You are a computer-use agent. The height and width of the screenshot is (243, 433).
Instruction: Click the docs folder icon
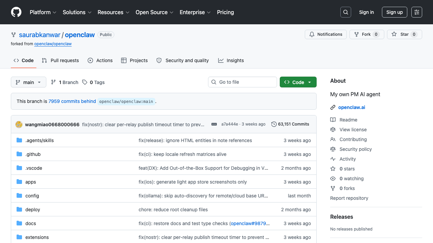[x=19, y=223]
